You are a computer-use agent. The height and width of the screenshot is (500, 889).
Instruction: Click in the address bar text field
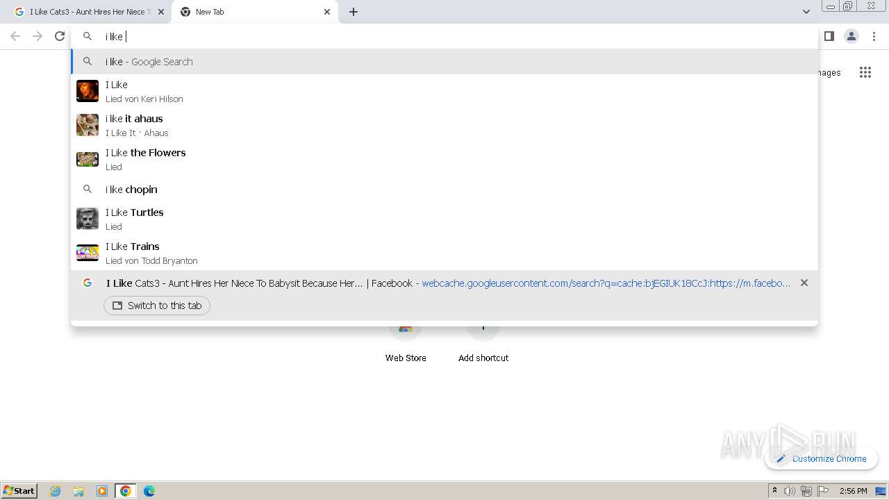tap(444, 36)
